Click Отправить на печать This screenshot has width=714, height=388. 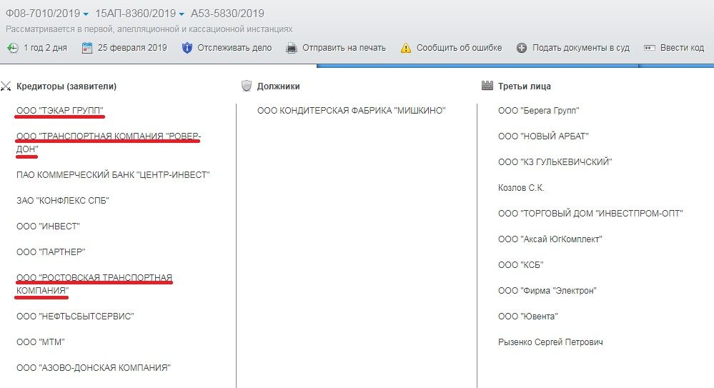click(344, 48)
